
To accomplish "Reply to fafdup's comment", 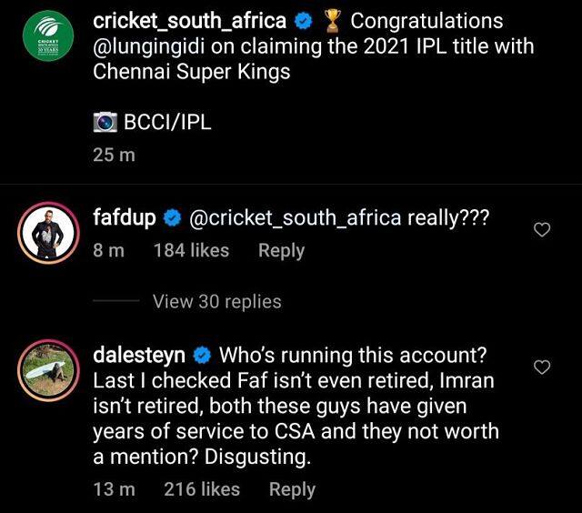I will (281, 250).
